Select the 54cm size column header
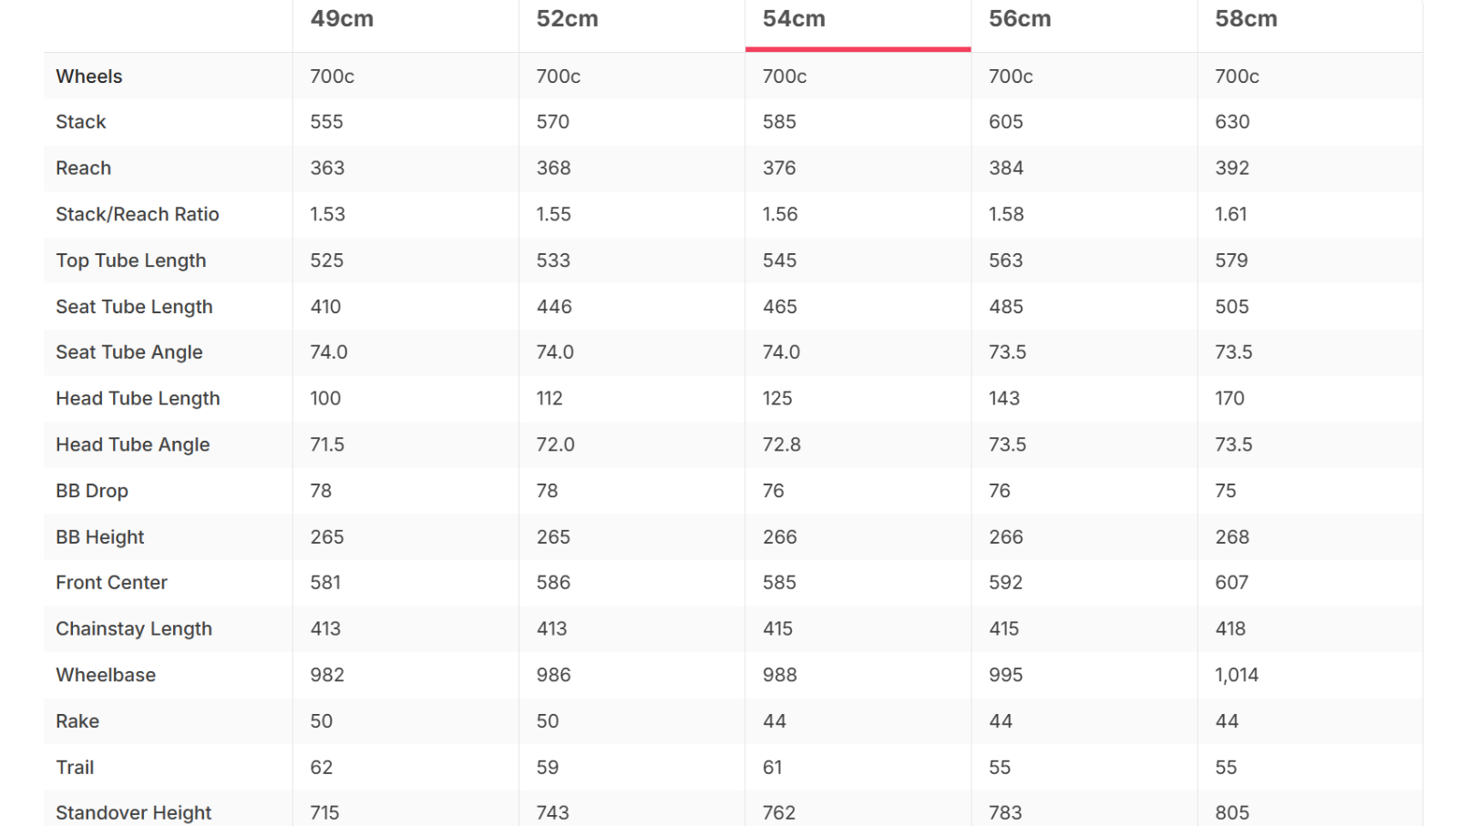1469x826 pixels. click(x=794, y=19)
